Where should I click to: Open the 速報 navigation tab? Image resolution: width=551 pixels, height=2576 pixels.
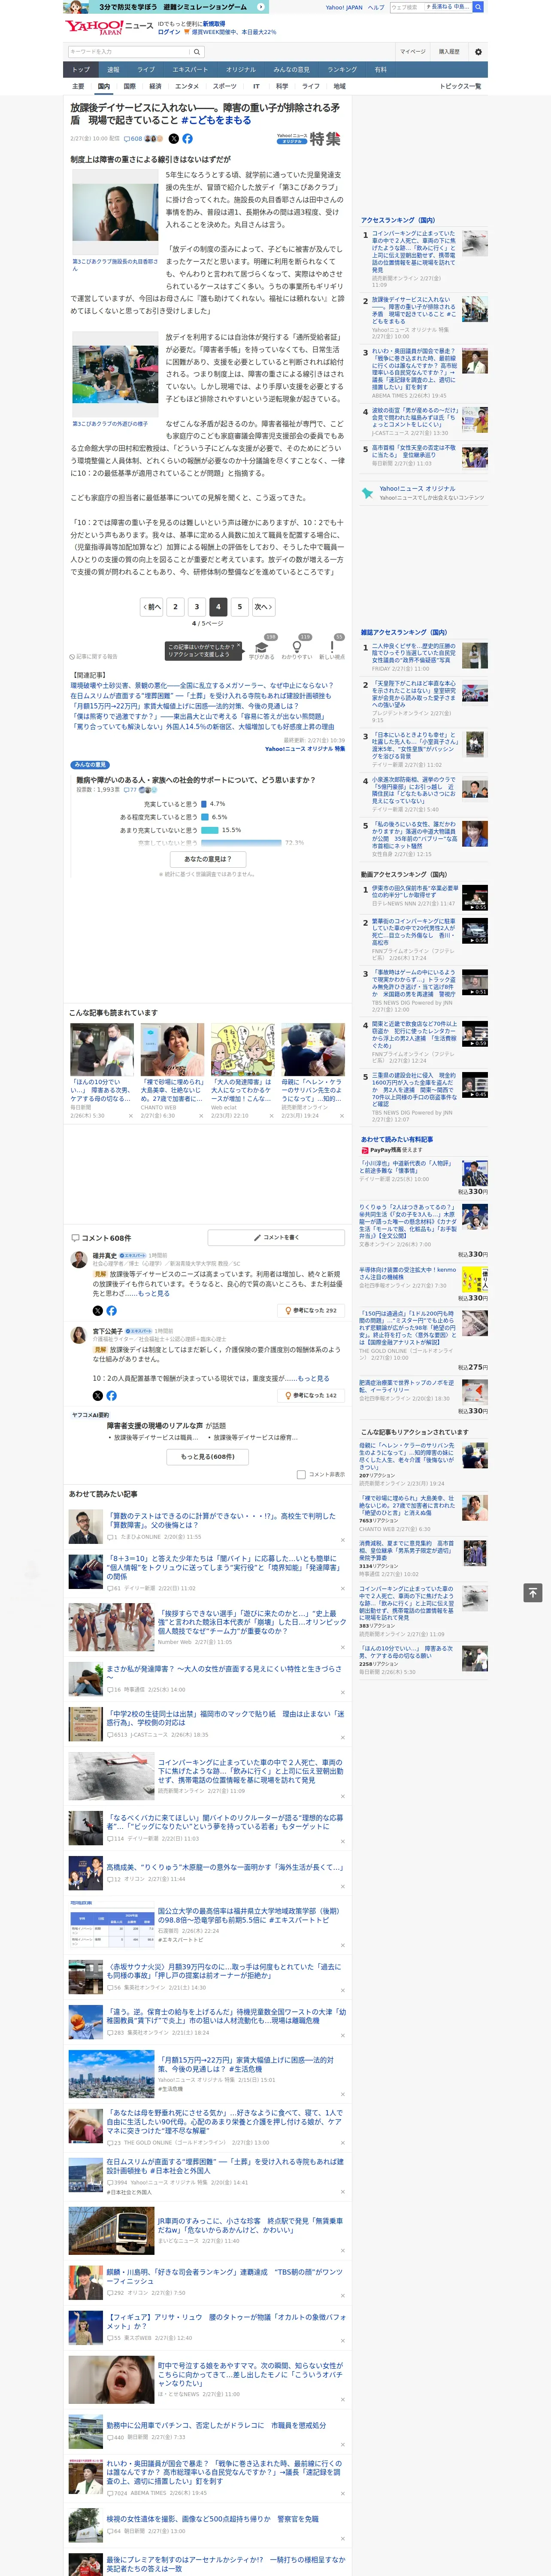point(113,70)
